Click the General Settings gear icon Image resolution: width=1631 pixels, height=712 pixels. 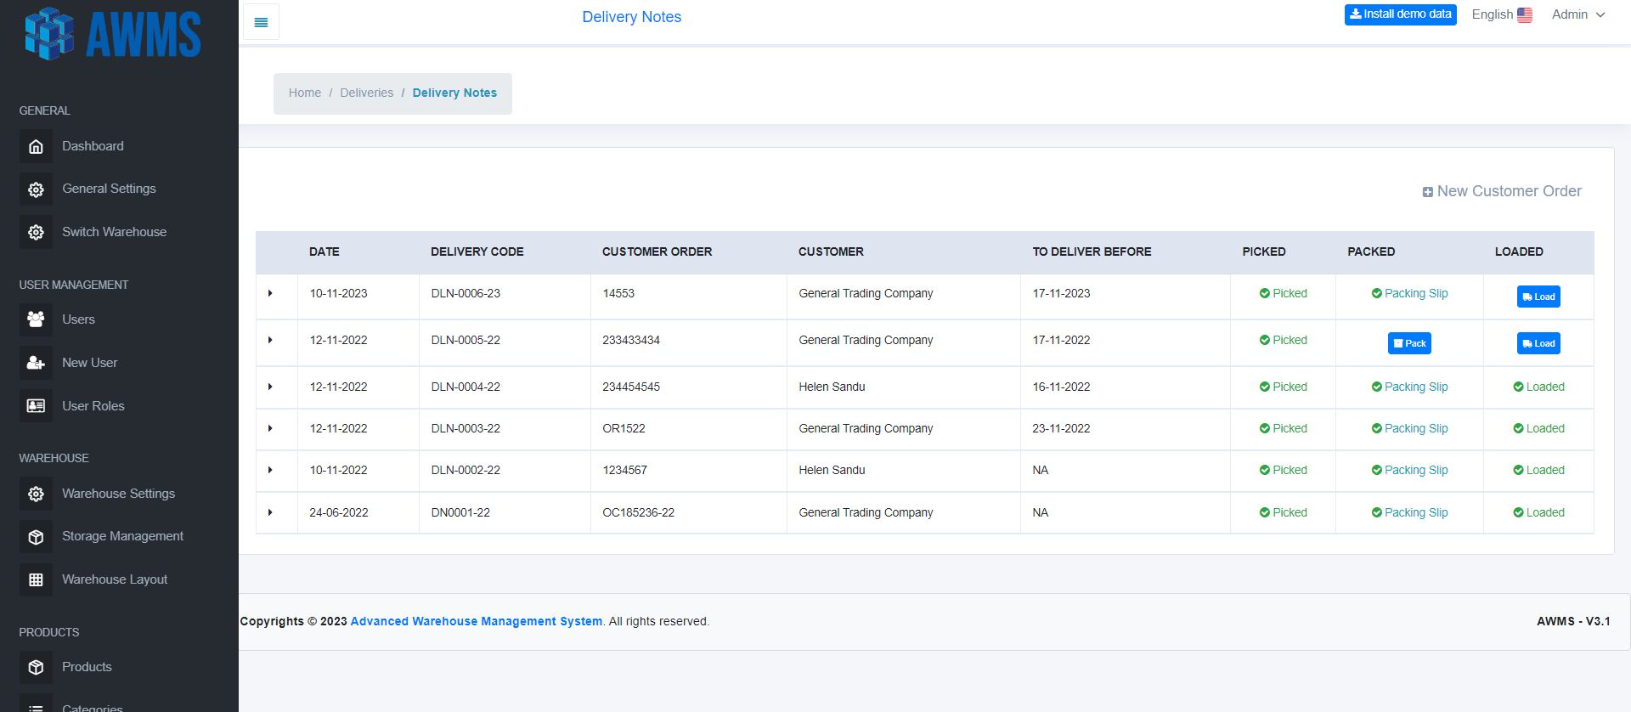36,189
